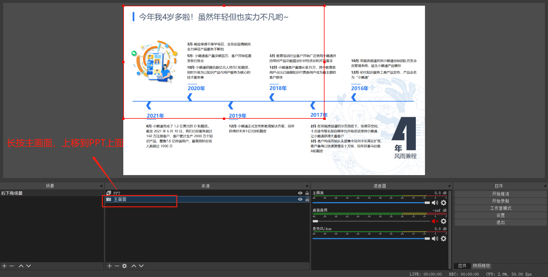The image size is (548, 277).
Task: Open audio settings gear for 桌面音频
Action: [x=444, y=221]
